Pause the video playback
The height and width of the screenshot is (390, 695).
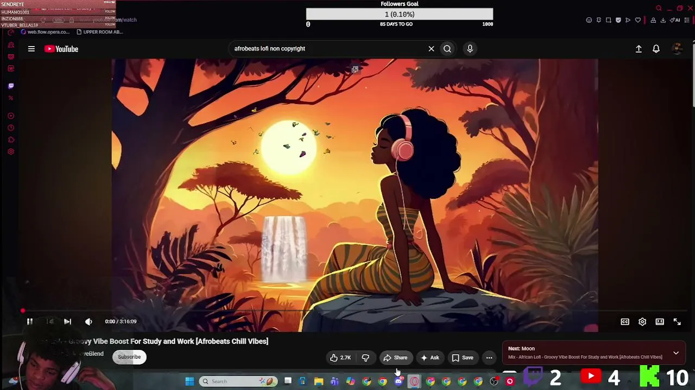click(30, 322)
